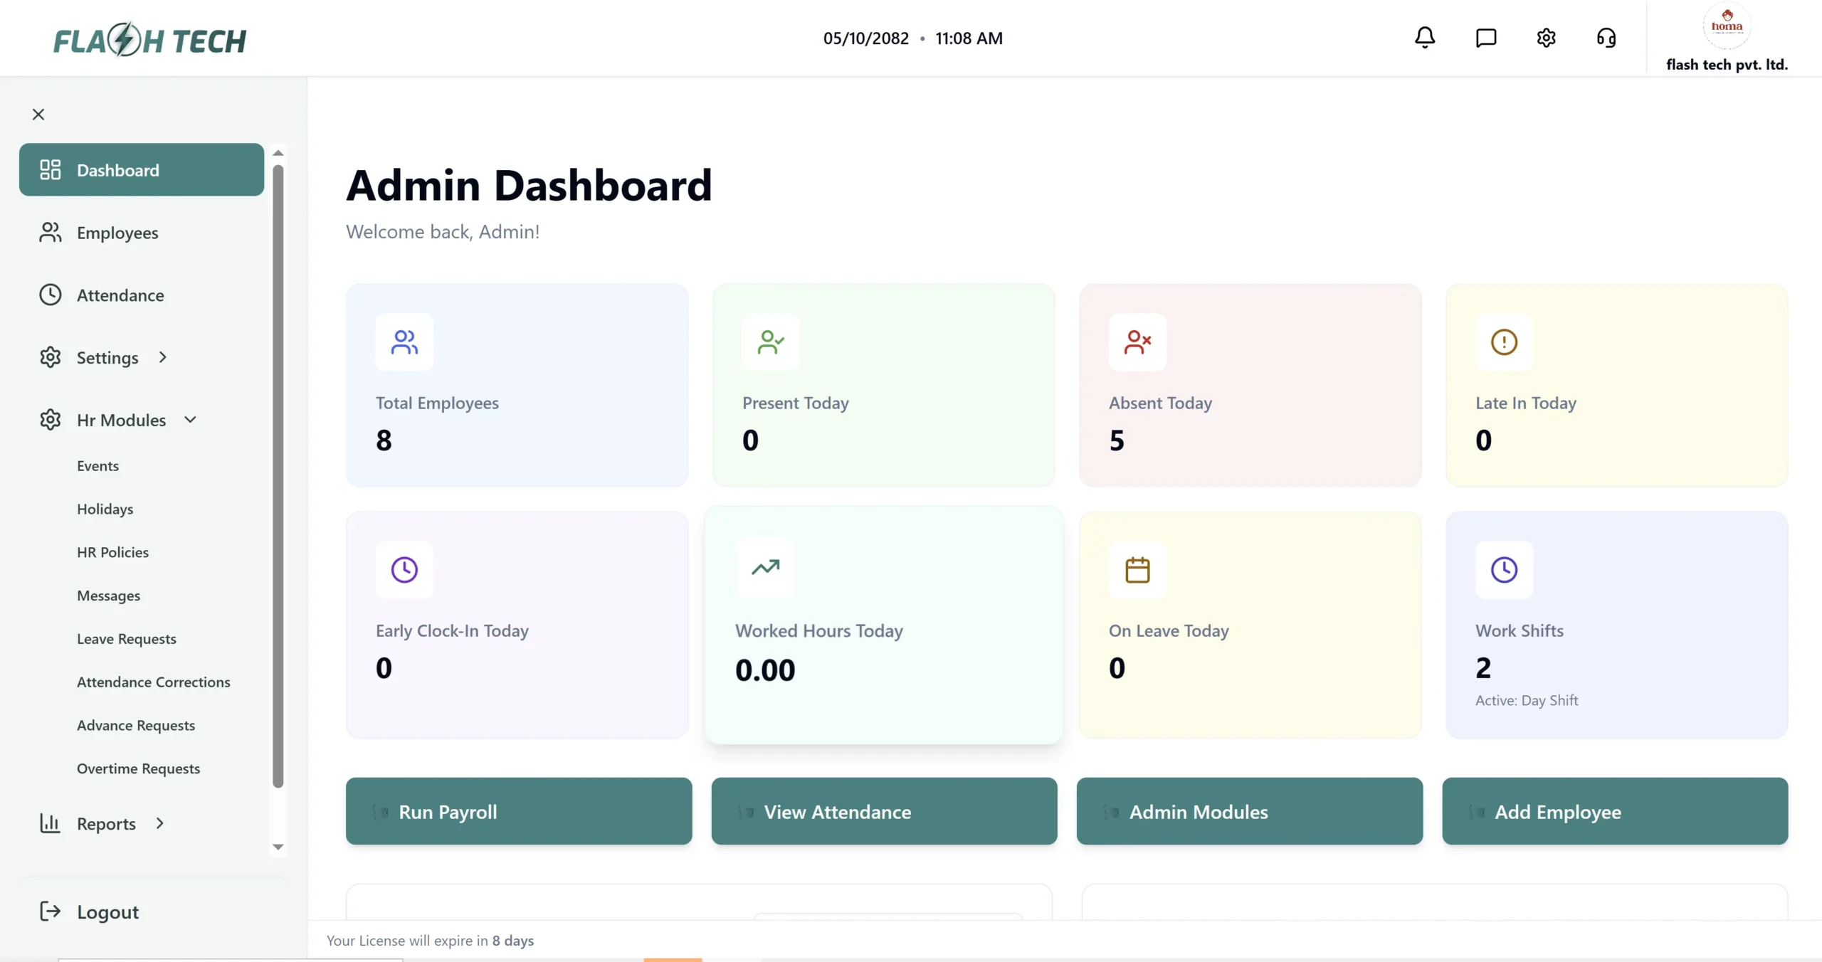Click the Late In Today alert icon
1822x962 pixels.
click(1504, 342)
